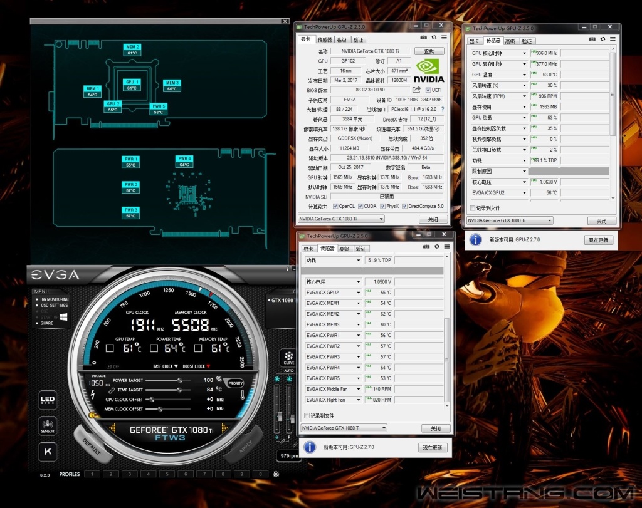Viewport: 642px width, 508px height.
Task: Toggle the GPU TEMP checkbox
Action: tap(110, 348)
